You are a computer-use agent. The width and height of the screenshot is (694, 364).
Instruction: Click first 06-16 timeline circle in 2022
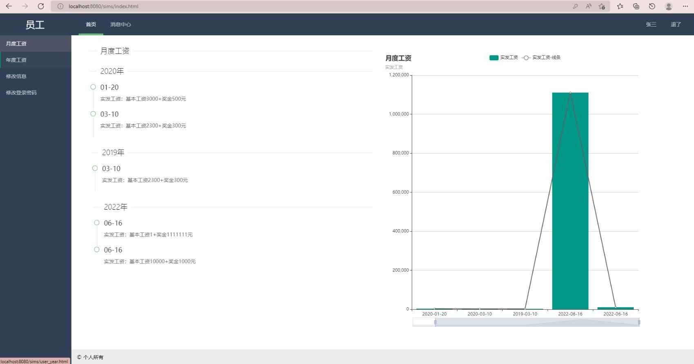click(97, 223)
